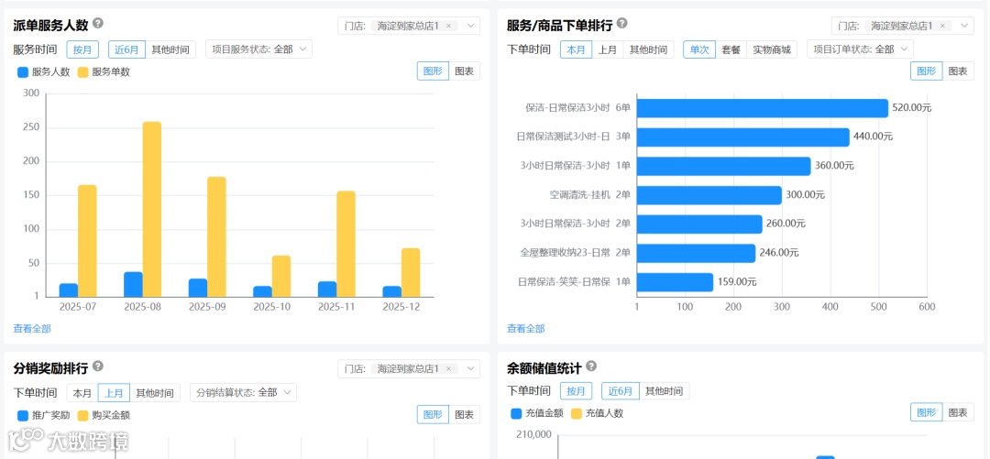
Task: Switch 余额储值统计 to 图形 view
Action: [927, 412]
